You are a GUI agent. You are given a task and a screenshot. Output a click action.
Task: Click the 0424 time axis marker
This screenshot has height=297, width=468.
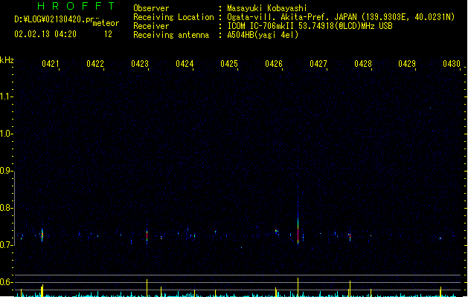(185, 64)
